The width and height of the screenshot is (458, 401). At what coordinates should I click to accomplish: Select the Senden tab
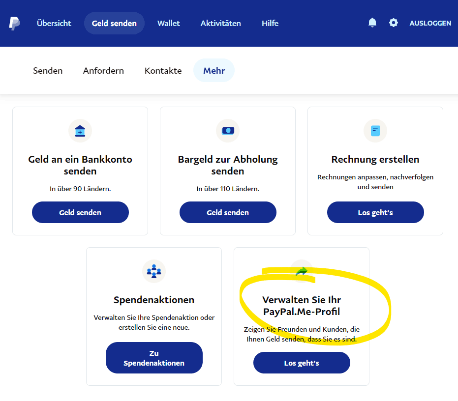tap(48, 71)
